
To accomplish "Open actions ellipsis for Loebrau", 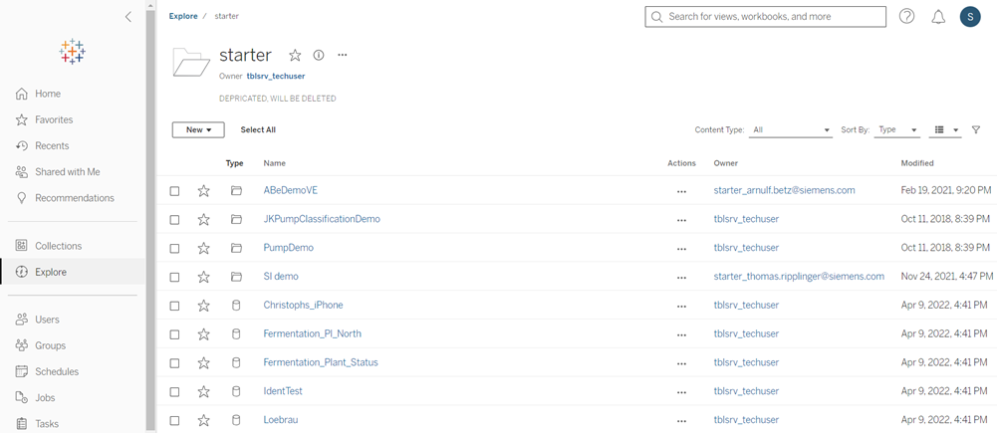I will point(681,420).
